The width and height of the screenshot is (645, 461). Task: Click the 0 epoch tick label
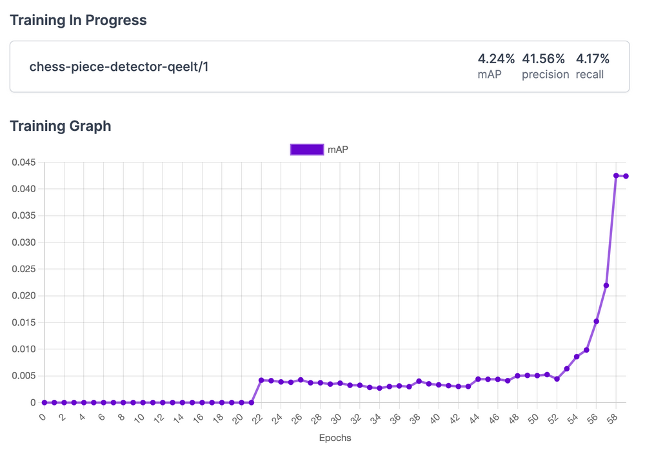click(x=43, y=416)
